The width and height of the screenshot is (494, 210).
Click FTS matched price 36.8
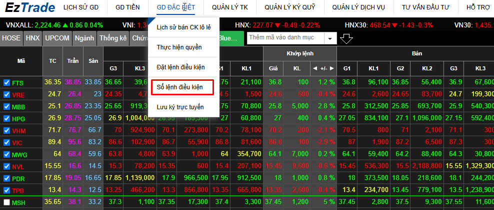click(274, 82)
